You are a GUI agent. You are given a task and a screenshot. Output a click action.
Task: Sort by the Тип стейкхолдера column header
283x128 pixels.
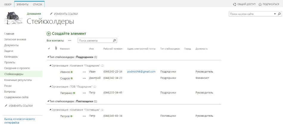pyautogui.click(x=170, y=49)
